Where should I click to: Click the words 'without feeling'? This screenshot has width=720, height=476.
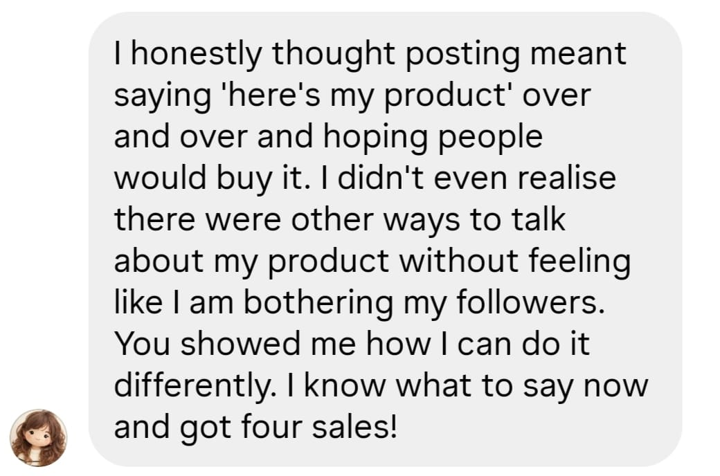click(x=518, y=261)
